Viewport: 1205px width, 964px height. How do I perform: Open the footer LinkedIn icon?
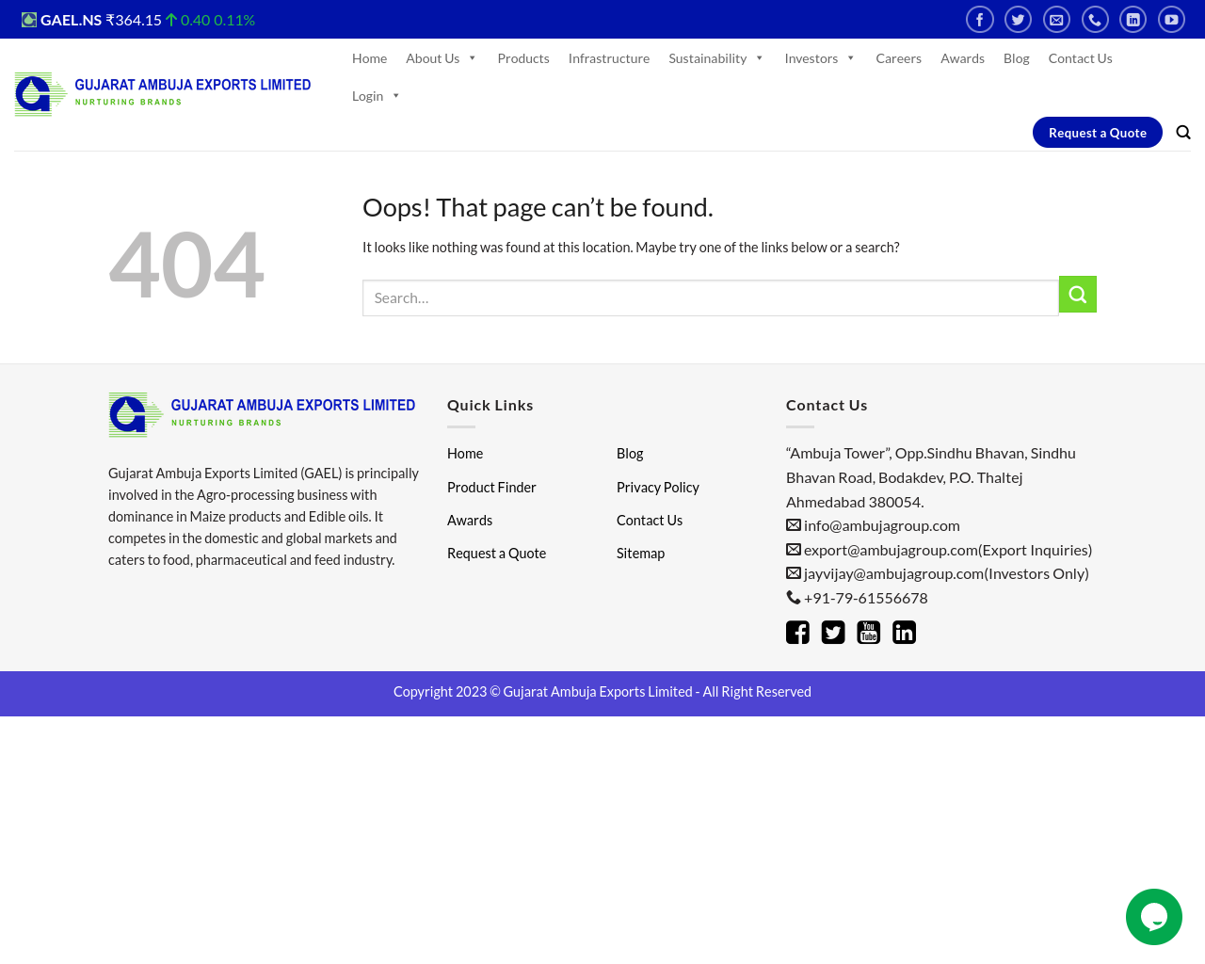pos(905,633)
